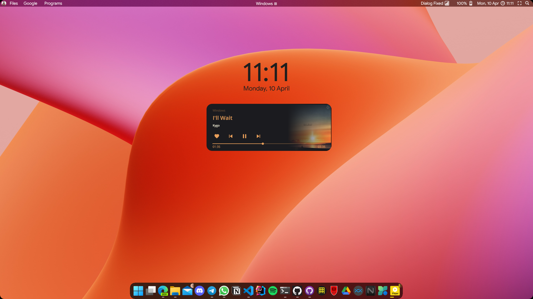The width and height of the screenshot is (533, 299).
Task: Open the Google menu
Action: 30,3
